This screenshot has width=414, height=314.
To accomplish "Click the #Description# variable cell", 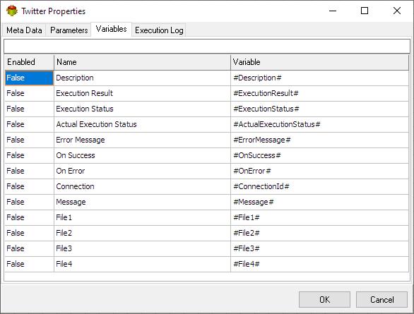I will tap(320, 78).
